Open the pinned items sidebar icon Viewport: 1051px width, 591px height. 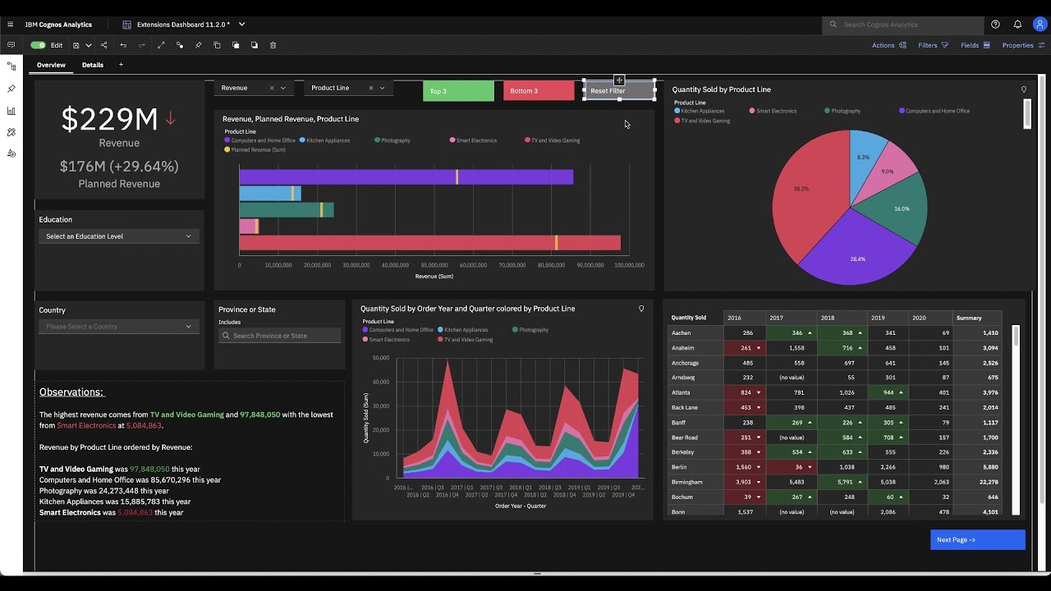[x=11, y=88]
